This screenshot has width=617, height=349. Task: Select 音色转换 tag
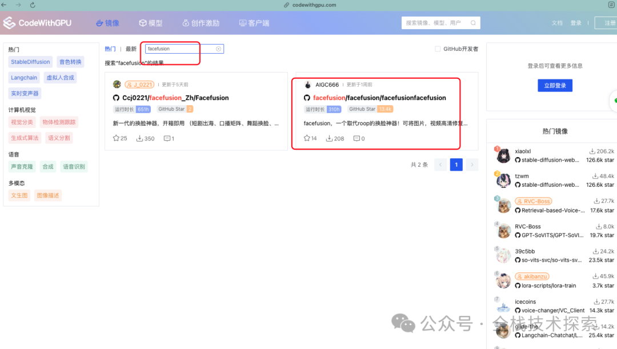tap(70, 62)
